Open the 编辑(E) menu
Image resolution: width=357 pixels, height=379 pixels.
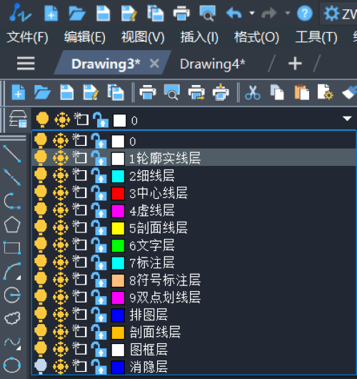pyautogui.click(x=85, y=37)
